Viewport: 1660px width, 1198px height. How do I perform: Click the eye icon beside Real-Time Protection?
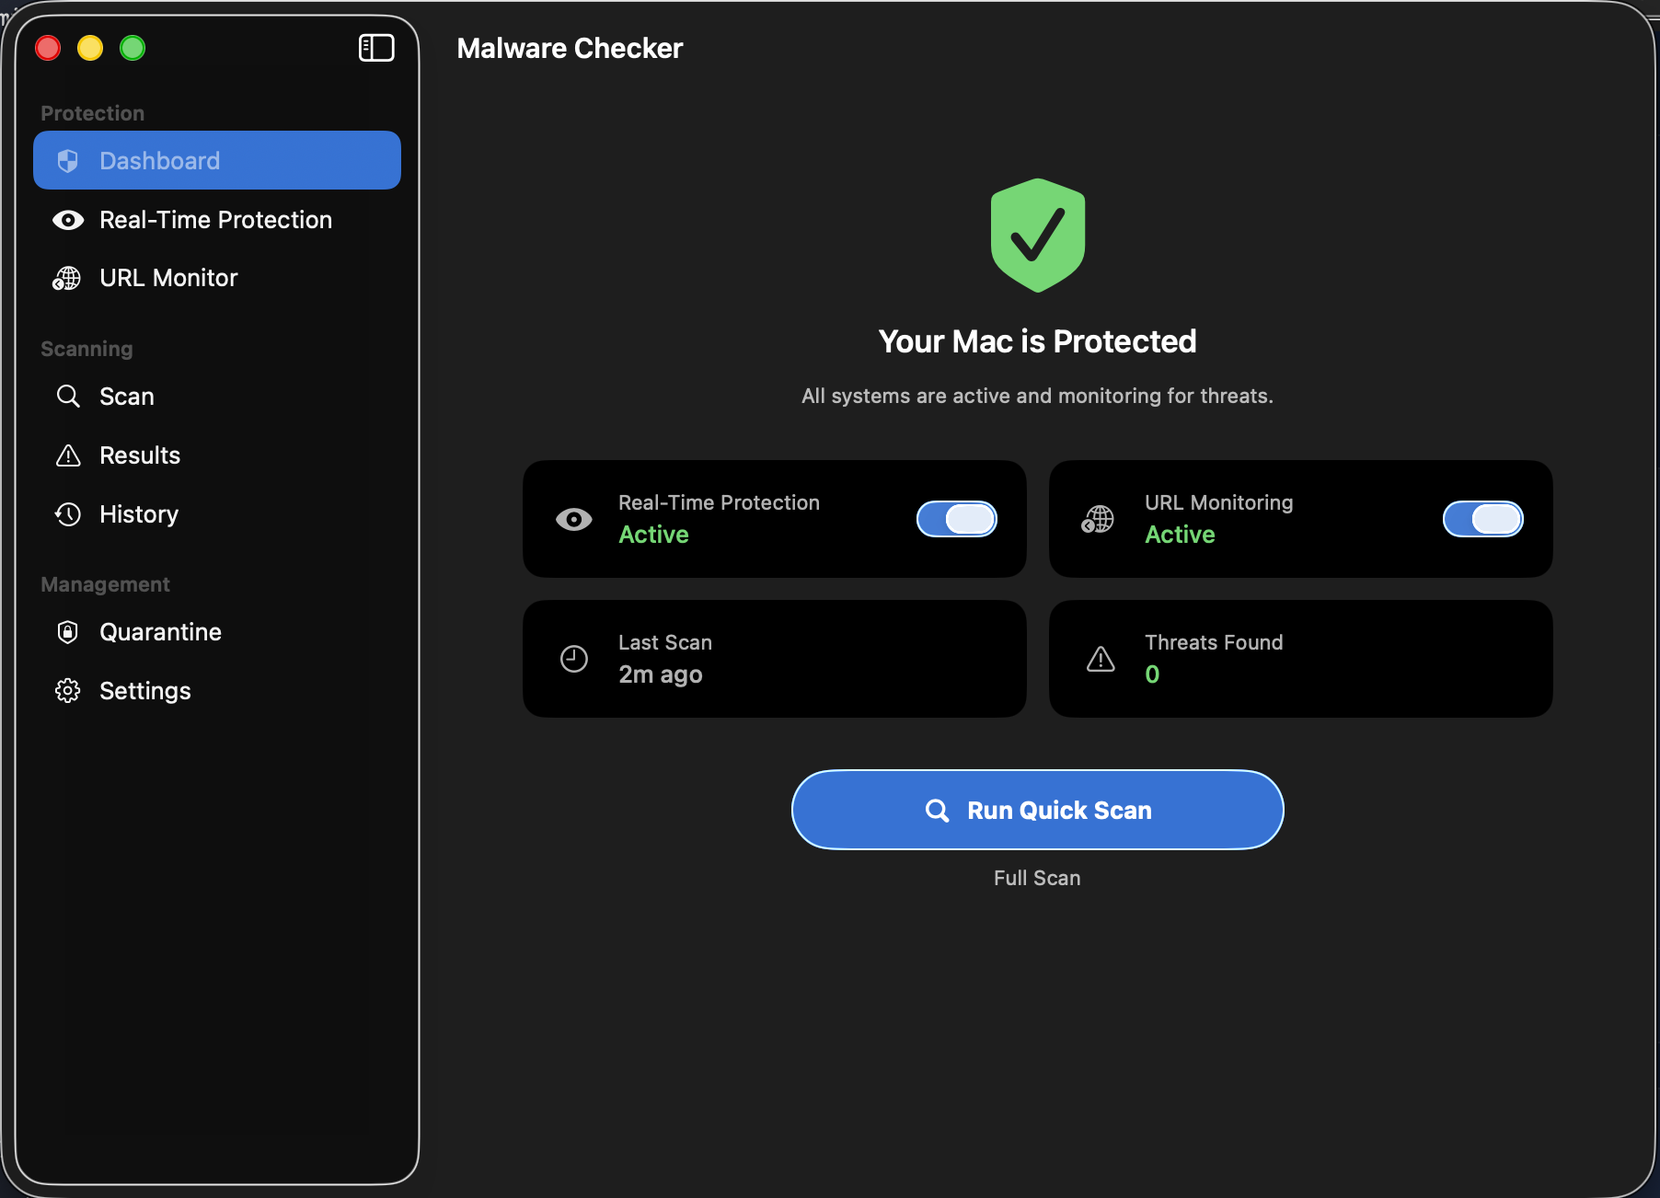coord(68,220)
